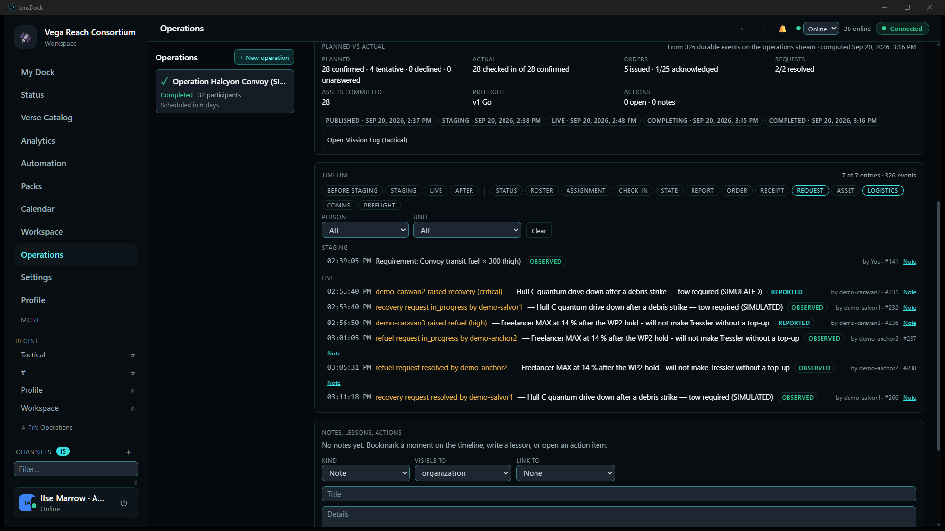The width and height of the screenshot is (945, 531).
Task: Enable the BEFORE STAGING phase filter
Action: coord(352,191)
